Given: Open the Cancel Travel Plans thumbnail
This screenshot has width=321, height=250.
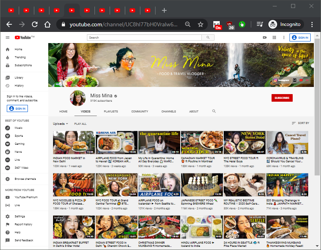Looking at the screenshot, I should click(287, 142).
